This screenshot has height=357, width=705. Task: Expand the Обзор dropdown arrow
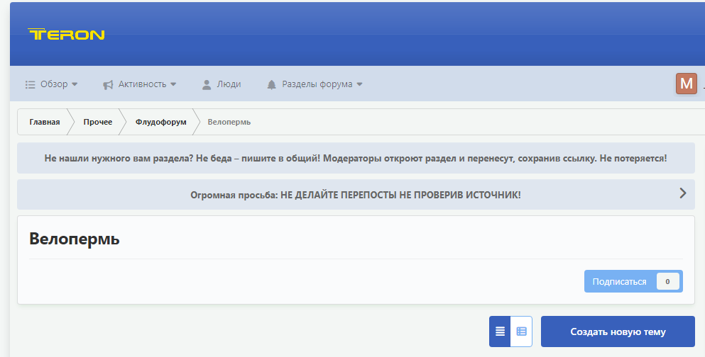click(75, 84)
